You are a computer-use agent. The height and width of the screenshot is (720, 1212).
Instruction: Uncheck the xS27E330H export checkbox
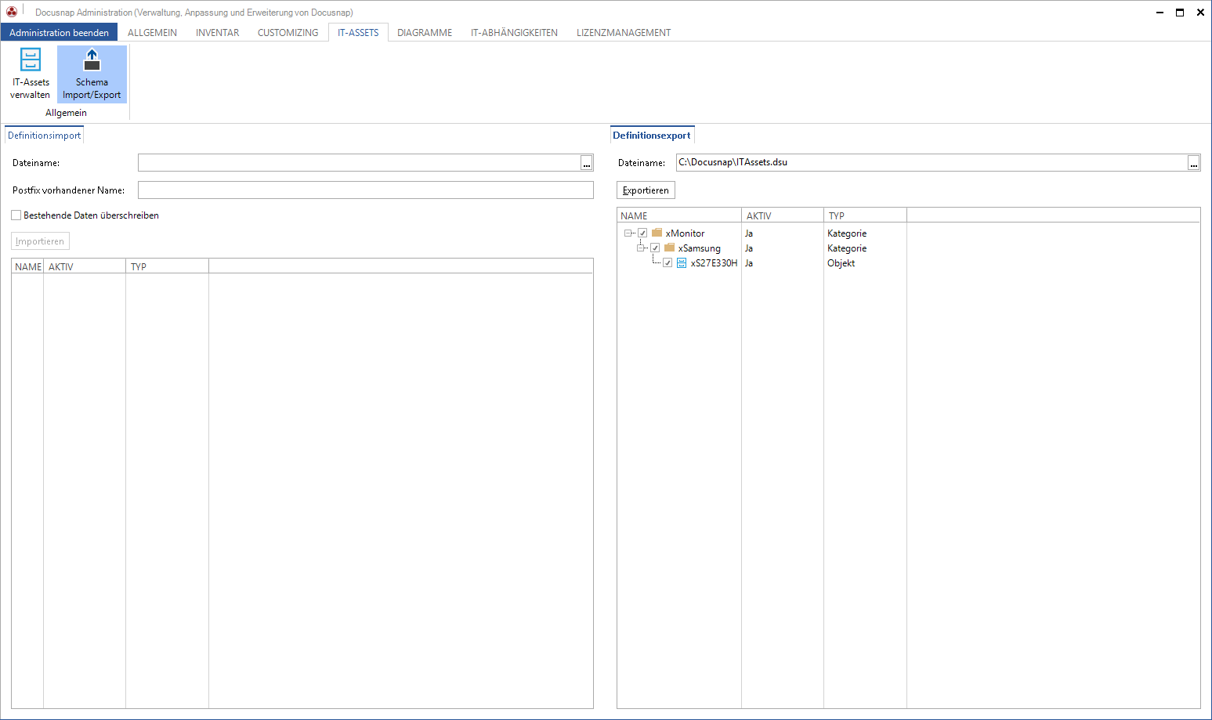668,263
